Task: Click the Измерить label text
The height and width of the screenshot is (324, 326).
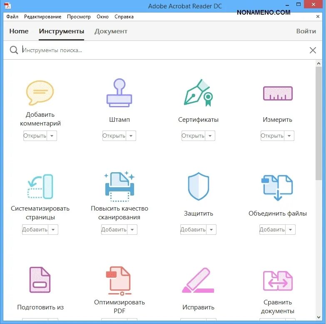Action: [x=278, y=120]
